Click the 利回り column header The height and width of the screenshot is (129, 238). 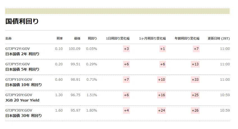(x=92, y=38)
